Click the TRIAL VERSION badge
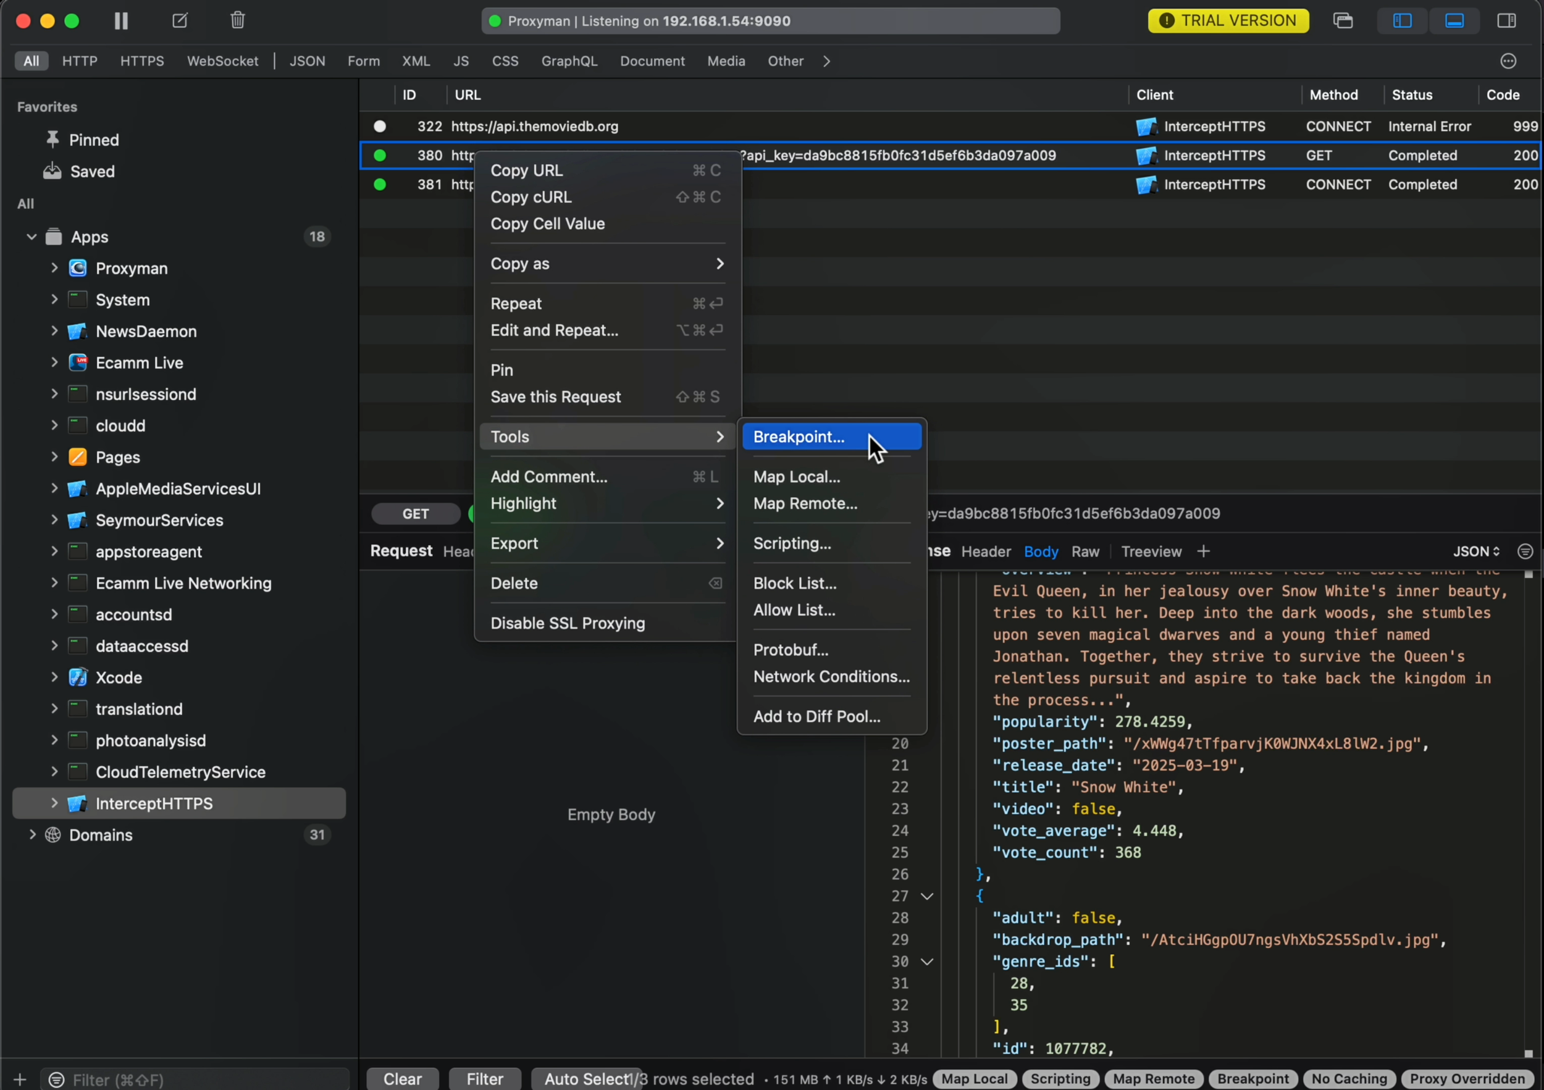Screen dimensions: 1544x1090 click(1228, 21)
